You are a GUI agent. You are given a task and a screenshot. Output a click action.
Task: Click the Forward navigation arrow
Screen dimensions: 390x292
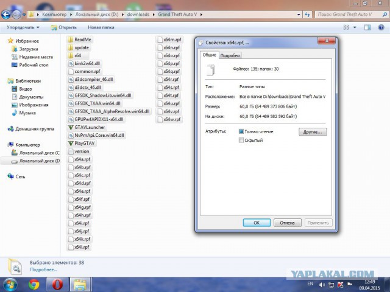click(16, 15)
